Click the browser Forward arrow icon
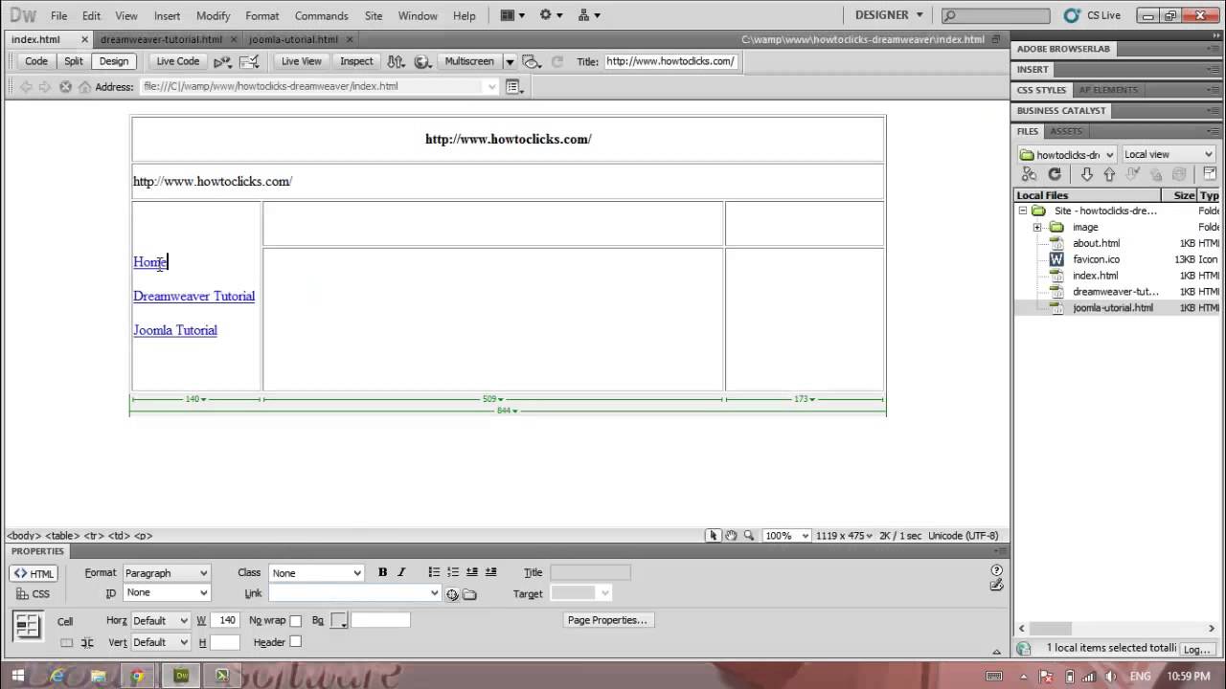Viewport: 1226px width, 689px height. 45,86
